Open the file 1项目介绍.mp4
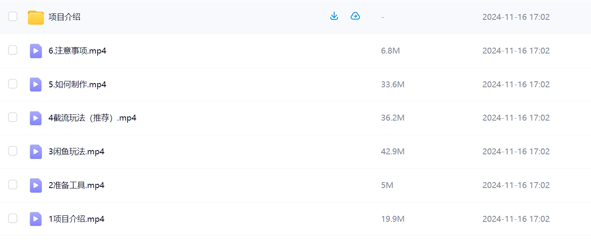 coord(76,219)
